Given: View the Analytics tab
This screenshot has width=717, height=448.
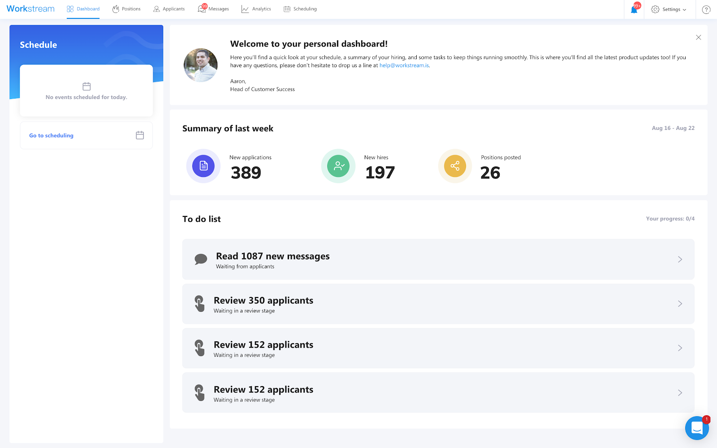Looking at the screenshot, I should 256,9.
